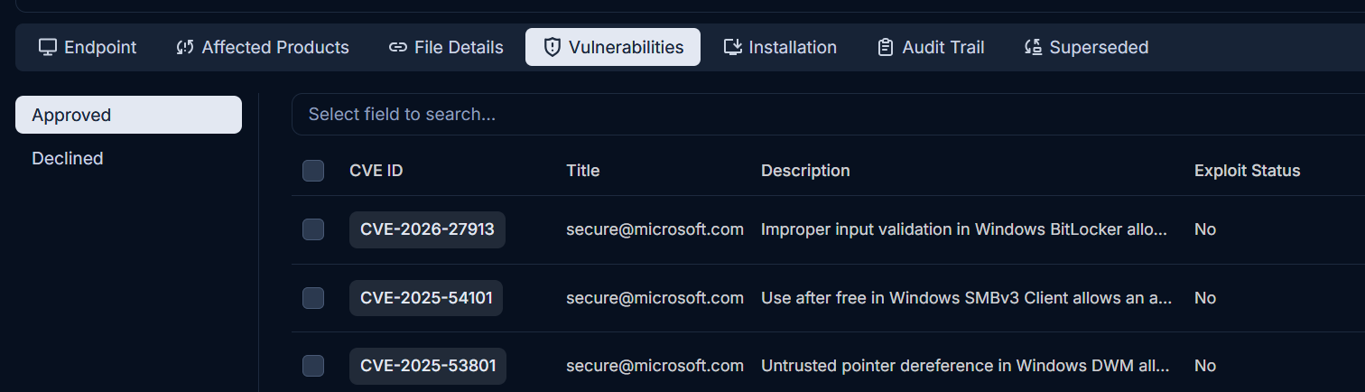This screenshot has width=1365, height=392.
Task: Sort by the CVE ID column header
Action: (376, 171)
